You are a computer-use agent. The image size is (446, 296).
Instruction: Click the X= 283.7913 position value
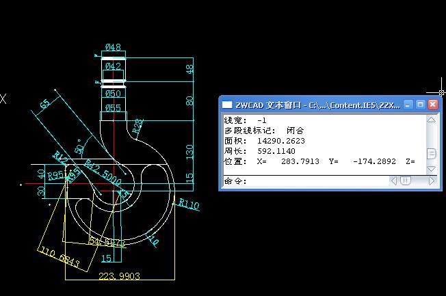pos(288,161)
